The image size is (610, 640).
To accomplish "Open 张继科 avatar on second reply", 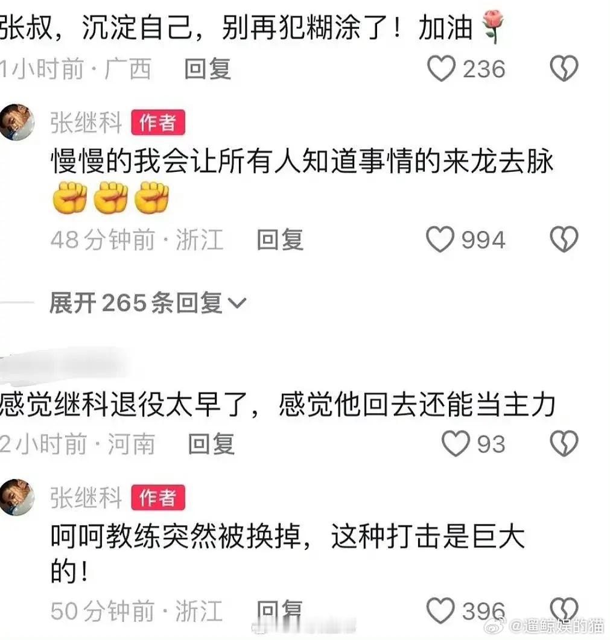I will click(16, 497).
